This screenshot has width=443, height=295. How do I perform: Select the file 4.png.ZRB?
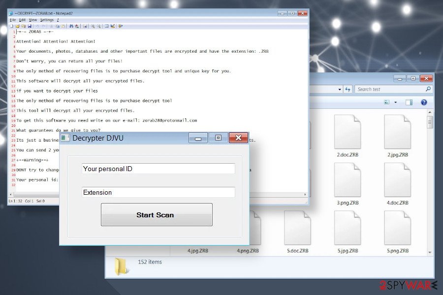click(x=248, y=251)
